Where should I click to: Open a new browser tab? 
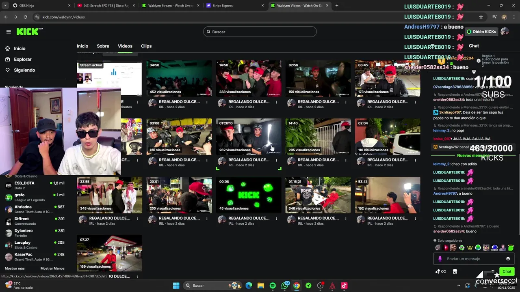point(337,5)
